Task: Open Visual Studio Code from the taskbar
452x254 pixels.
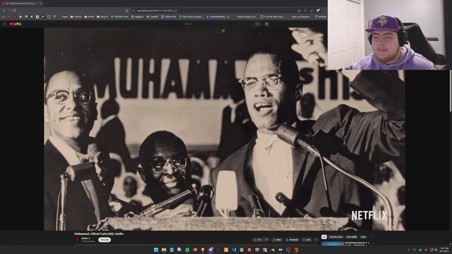Action: coord(234,250)
